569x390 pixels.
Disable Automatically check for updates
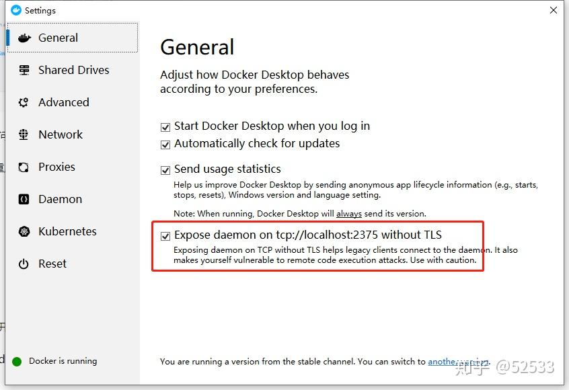pos(165,143)
